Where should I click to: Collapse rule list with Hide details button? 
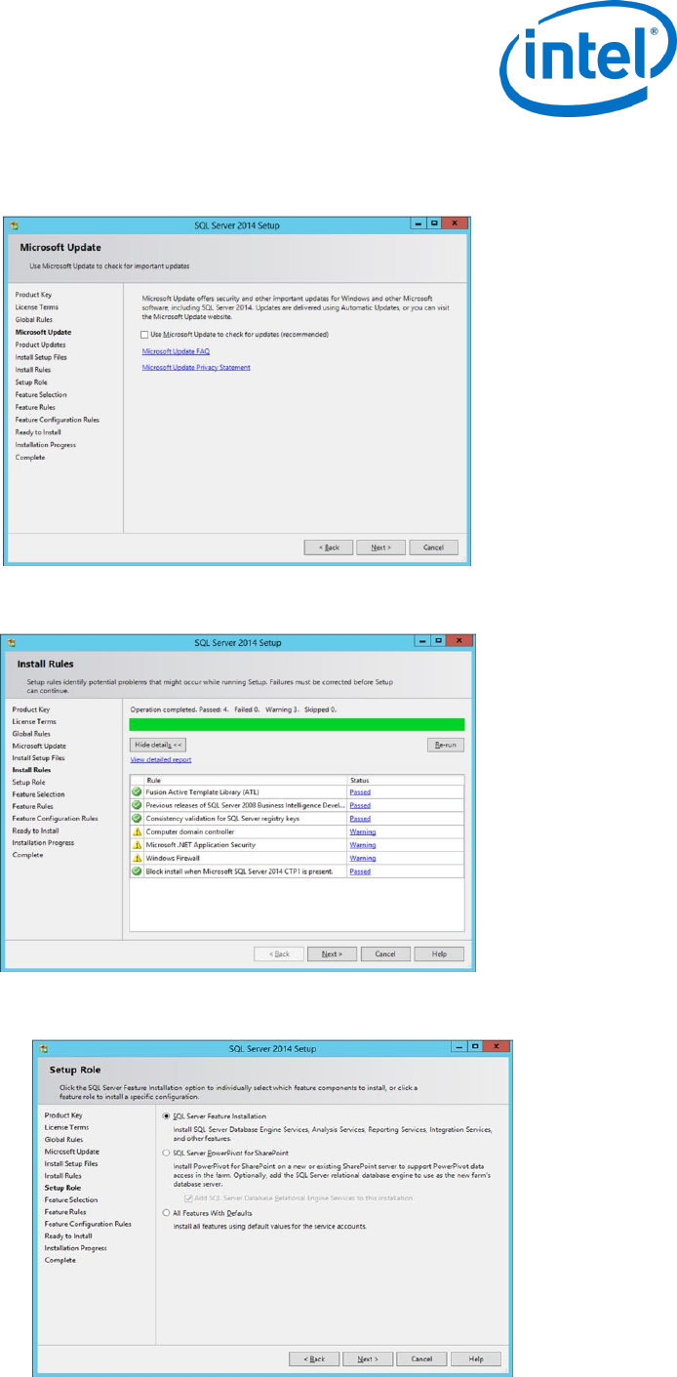click(x=158, y=745)
